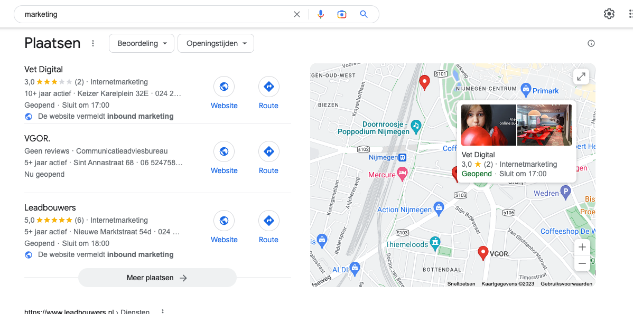Screen dimensions: 633x314
Task: Click 'Communicatieadviesbureau' category text
Action: (x=122, y=151)
